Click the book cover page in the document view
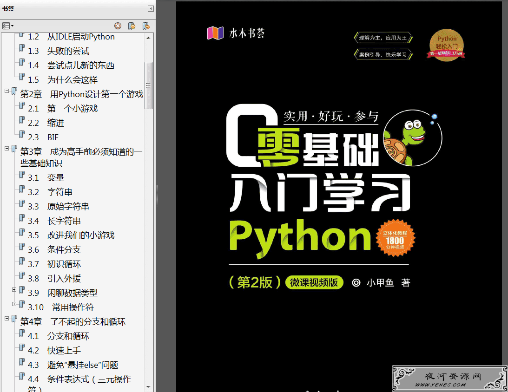Image resolution: width=508 pixels, height=392 pixels. tap(339, 196)
